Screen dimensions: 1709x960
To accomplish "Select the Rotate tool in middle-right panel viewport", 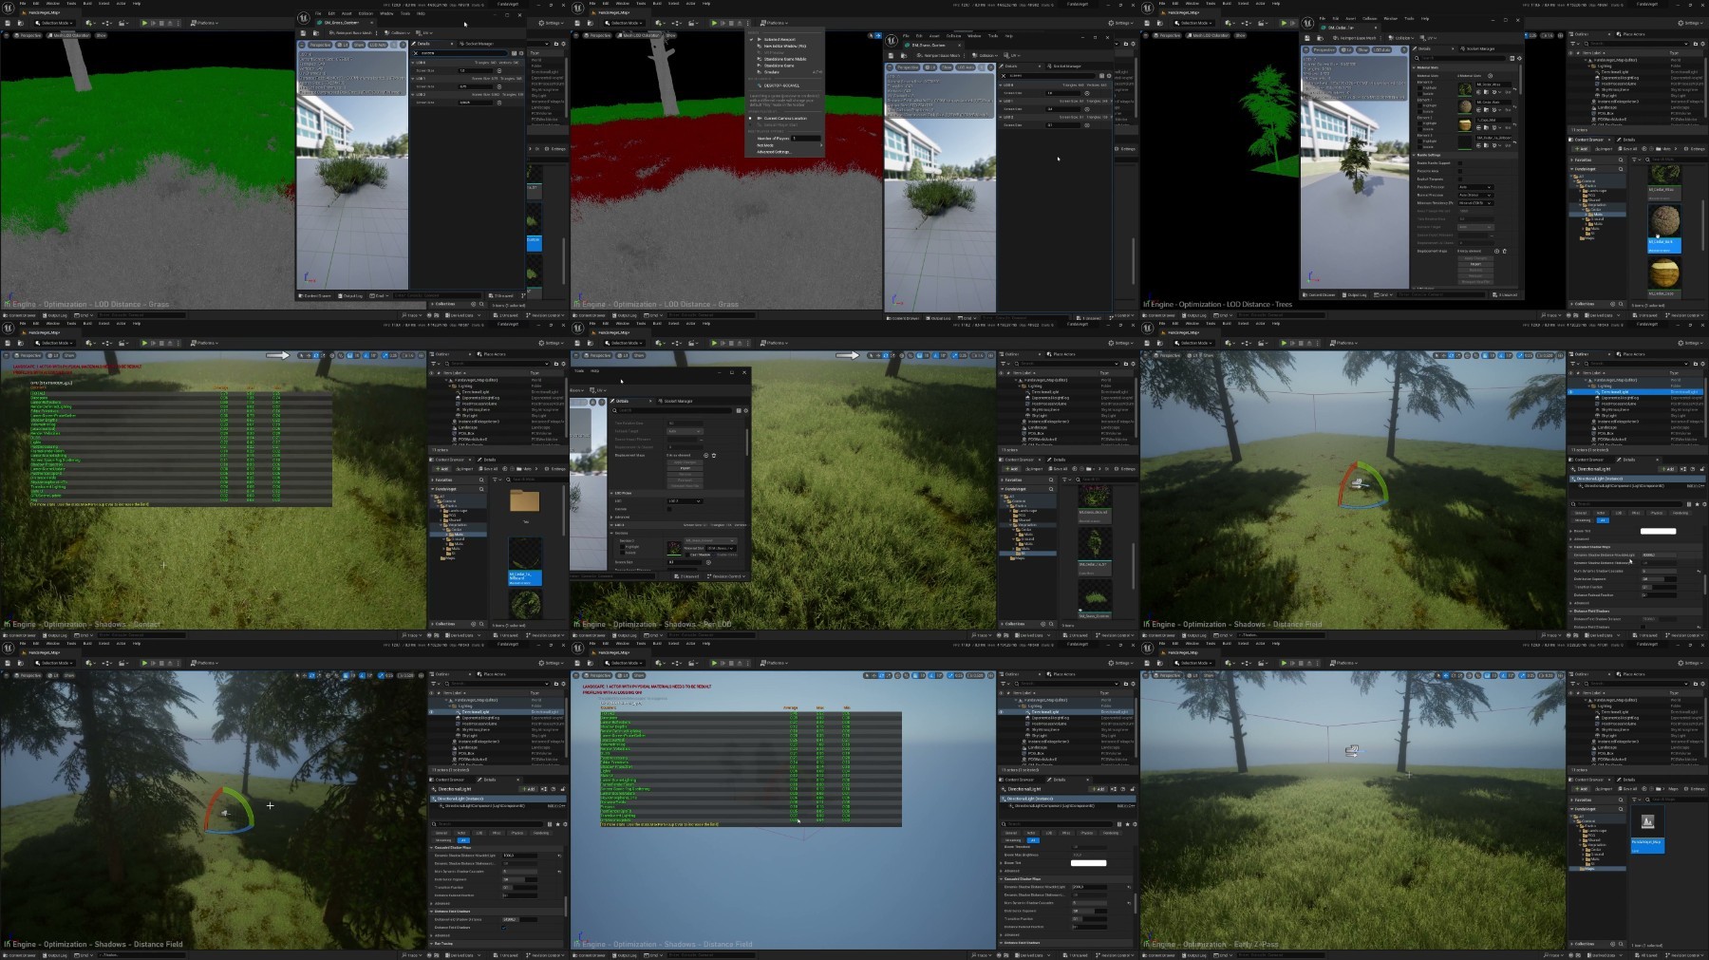I will point(1451,355).
